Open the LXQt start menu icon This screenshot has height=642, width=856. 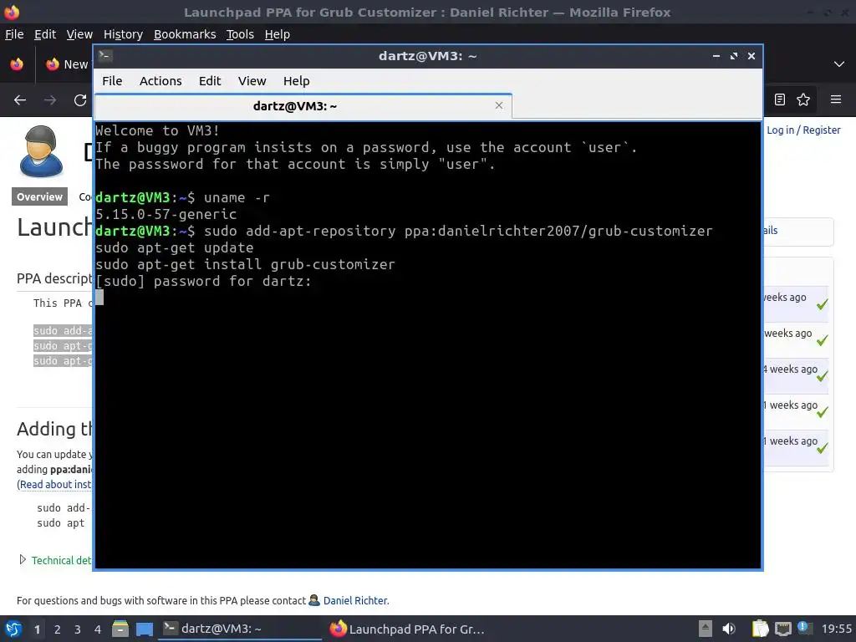(x=13, y=629)
